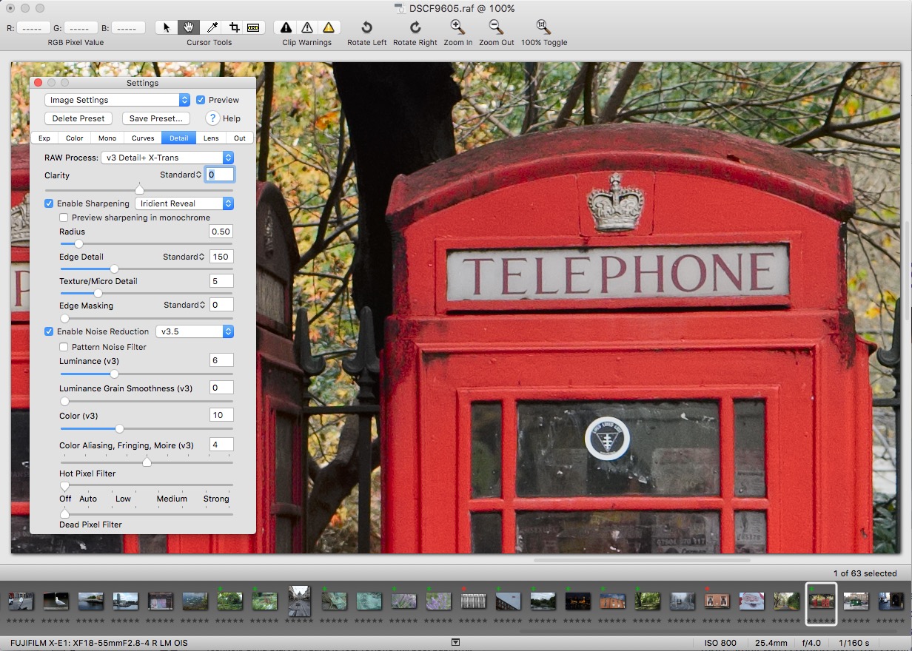
Task: Click the Rotate Right icon
Action: (415, 27)
